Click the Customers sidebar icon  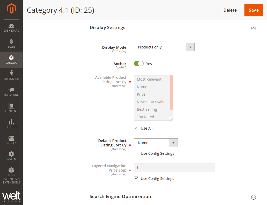(11, 76)
